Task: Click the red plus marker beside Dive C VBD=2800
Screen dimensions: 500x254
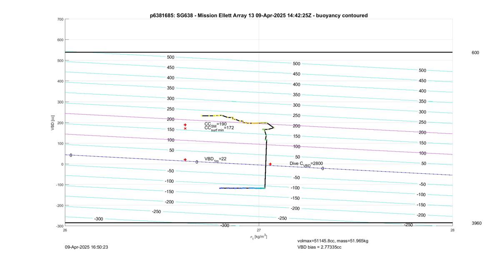Action: pyautogui.click(x=270, y=164)
